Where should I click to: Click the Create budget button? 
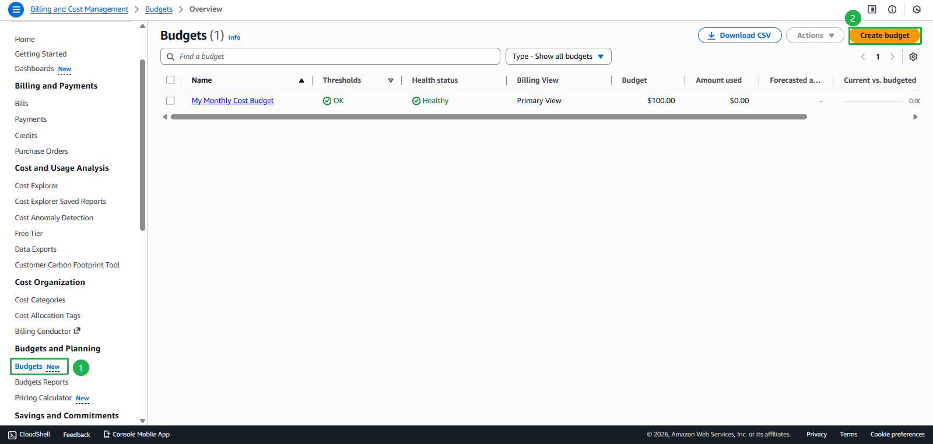(x=884, y=36)
